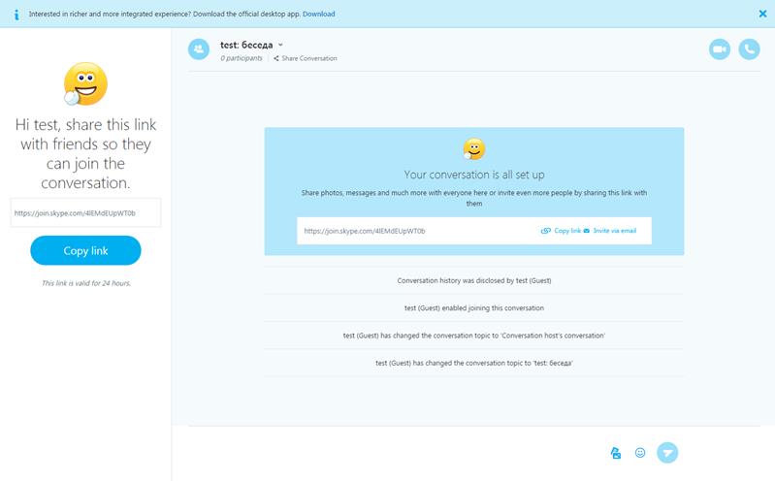Click 'Your conversation is all set up' heading

(x=474, y=175)
